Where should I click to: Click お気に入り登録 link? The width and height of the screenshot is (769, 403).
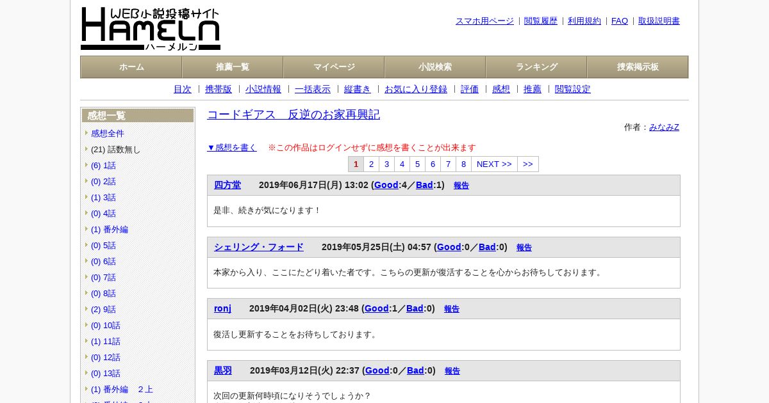point(416,89)
